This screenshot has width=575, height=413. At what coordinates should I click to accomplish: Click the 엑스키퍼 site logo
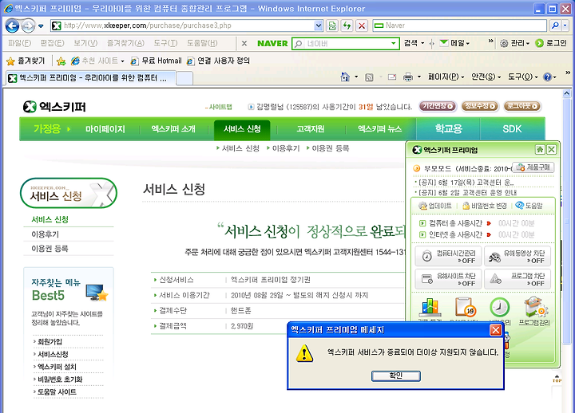pyautogui.click(x=54, y=107)
